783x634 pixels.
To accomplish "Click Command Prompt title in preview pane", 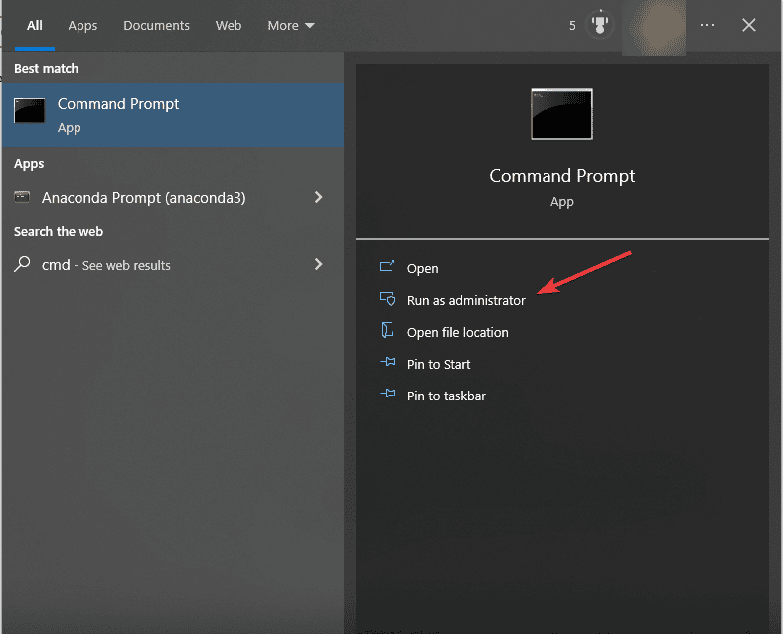I will (x=561, y=176).
